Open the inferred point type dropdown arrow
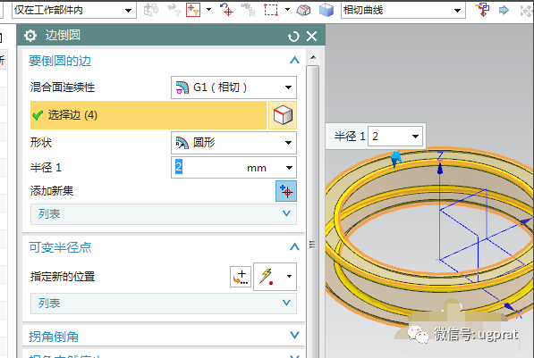534x358 pixels. (289, 276)
